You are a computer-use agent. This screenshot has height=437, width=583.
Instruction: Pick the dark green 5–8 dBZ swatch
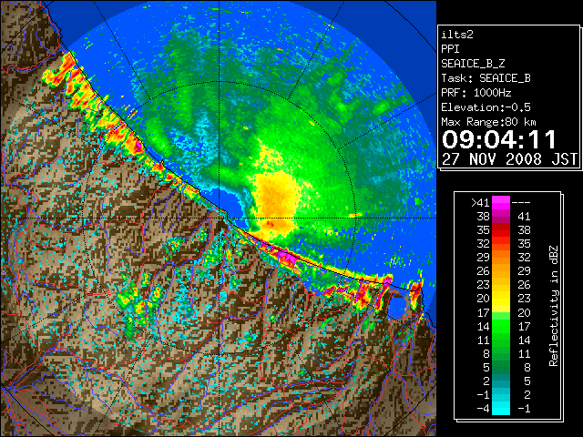[501, 367]
